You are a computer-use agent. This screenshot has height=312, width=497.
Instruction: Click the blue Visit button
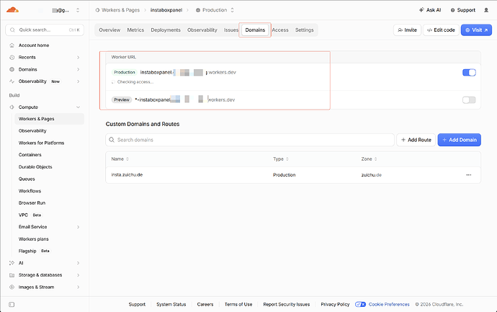[476, 30]
